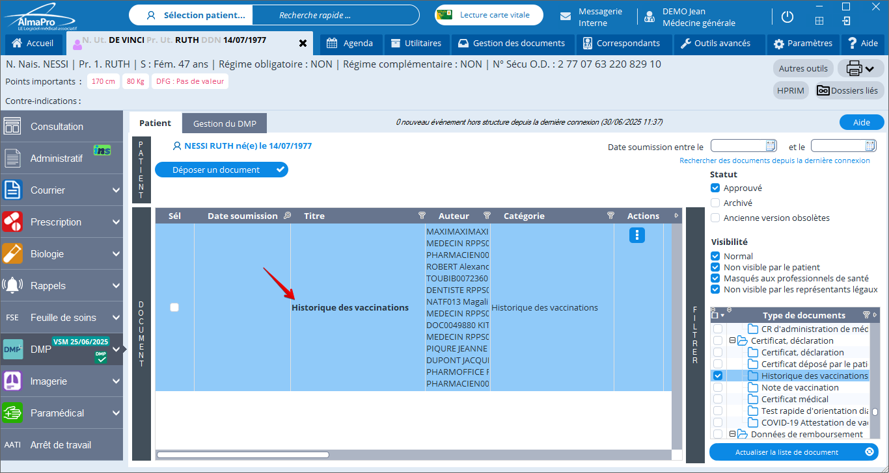The height and width of the screenshot is (473, 889).
Task: Open Messagerie Interne envelope
Action: pyautogui.click(x=566, y=17)
